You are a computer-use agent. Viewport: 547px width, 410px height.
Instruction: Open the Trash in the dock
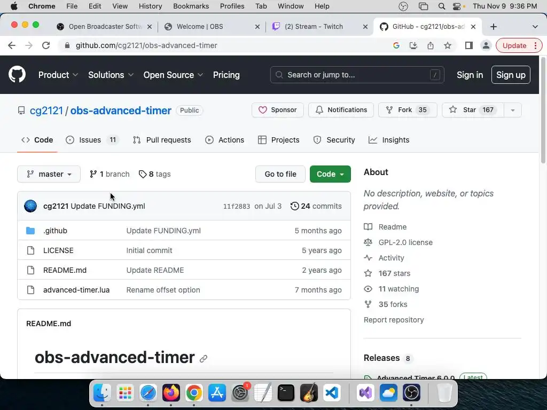point(444,393)
